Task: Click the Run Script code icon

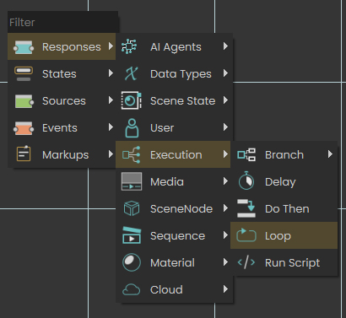Action: [246, 262]
